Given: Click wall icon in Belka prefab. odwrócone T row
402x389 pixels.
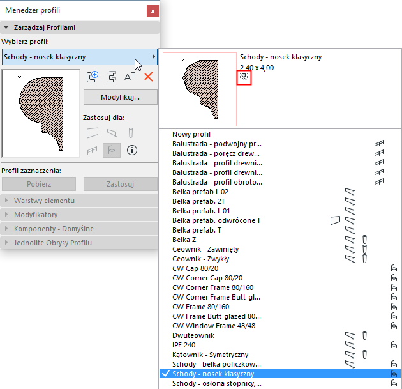Looking at the screenshot, I should 336,220.
